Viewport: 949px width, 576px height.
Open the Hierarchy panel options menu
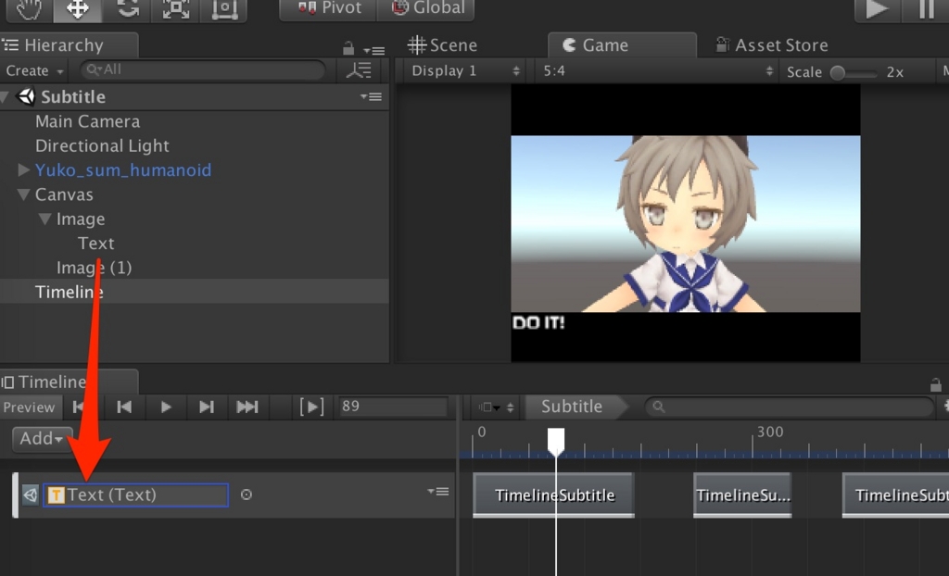pyautogui.click(x=374, y=50)
